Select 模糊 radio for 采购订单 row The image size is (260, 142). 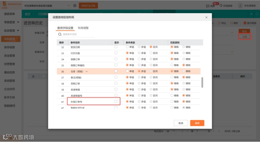(x=184, y=83)
